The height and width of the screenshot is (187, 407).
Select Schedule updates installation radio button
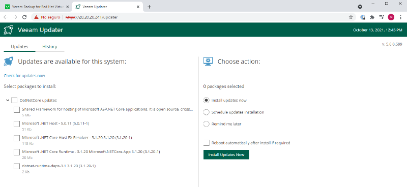207,112
